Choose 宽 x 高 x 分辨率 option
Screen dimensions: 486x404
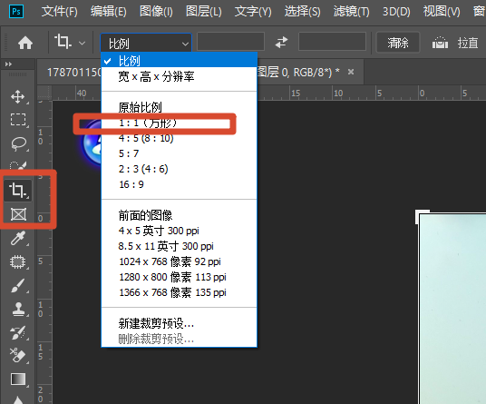pyautogui.click(x=180, y=76)
